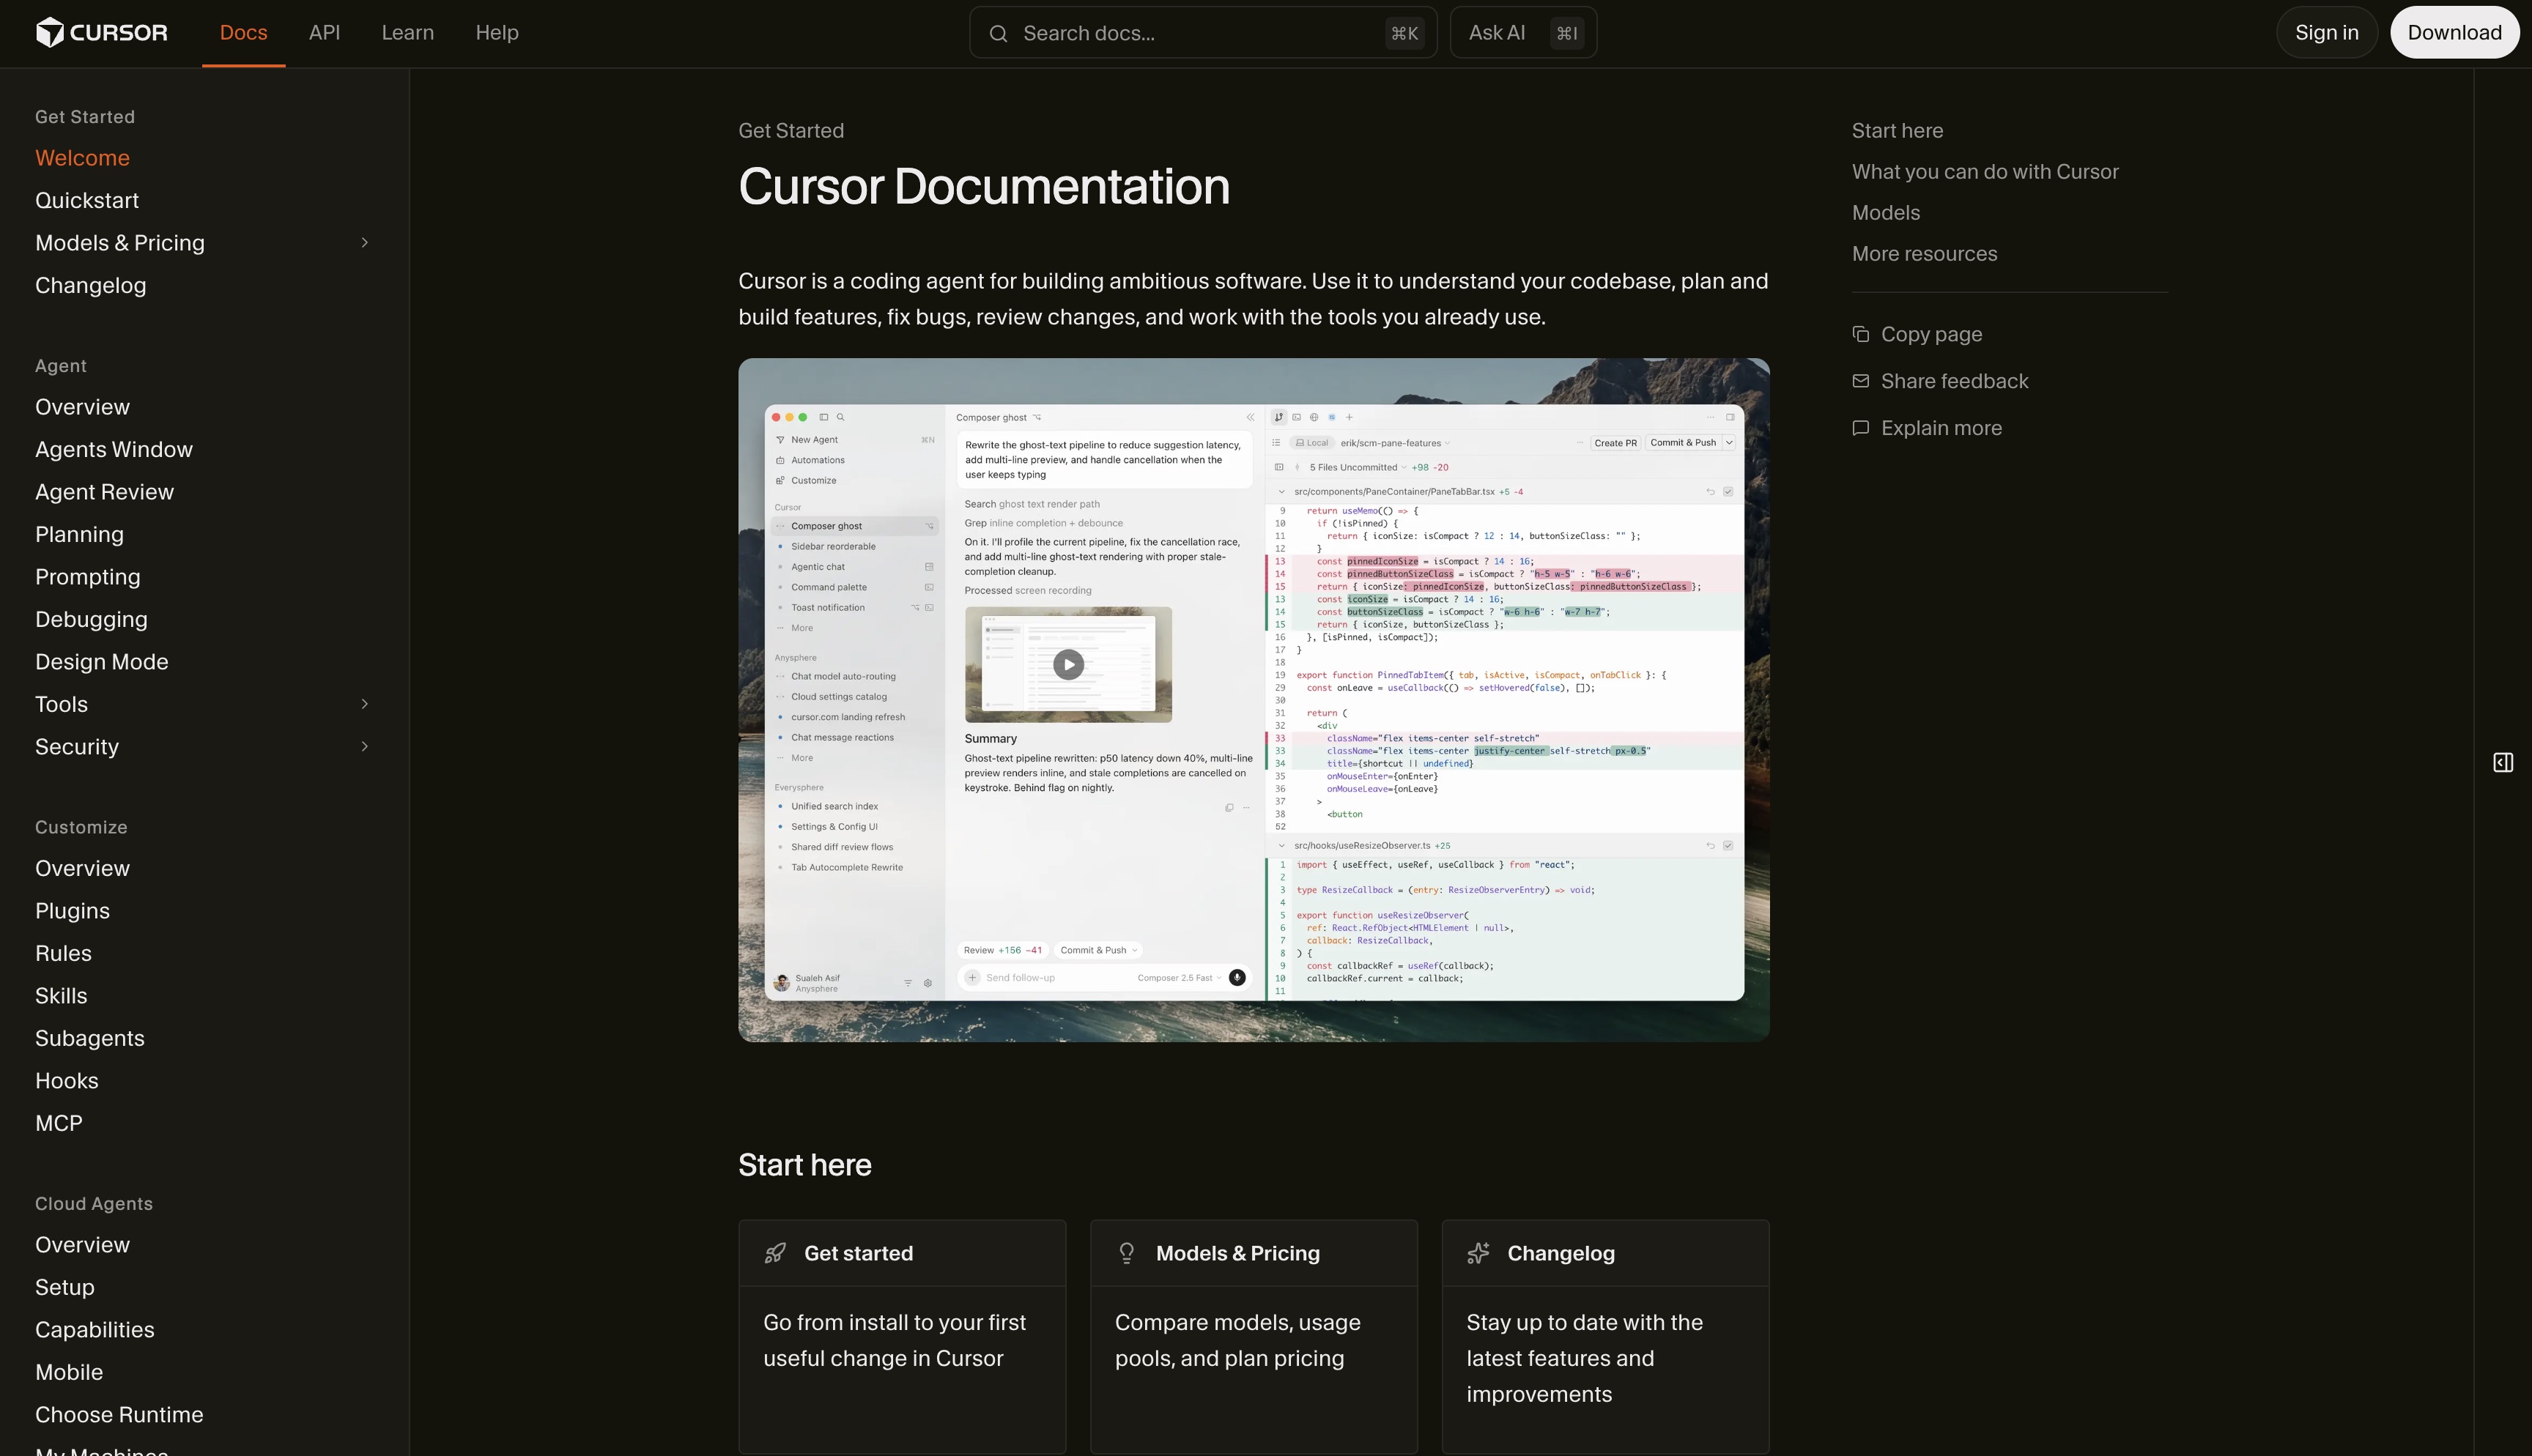Jump to More resources section
This screenshot has height=1456, width=2532.
(x=1924, y=254)
